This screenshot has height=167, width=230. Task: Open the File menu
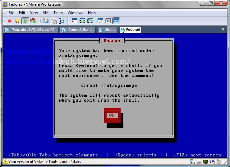[11, 13]
